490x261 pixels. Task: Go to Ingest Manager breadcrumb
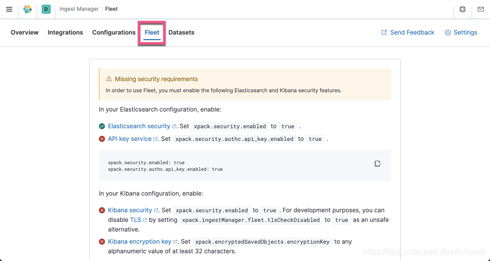(79, 9)
